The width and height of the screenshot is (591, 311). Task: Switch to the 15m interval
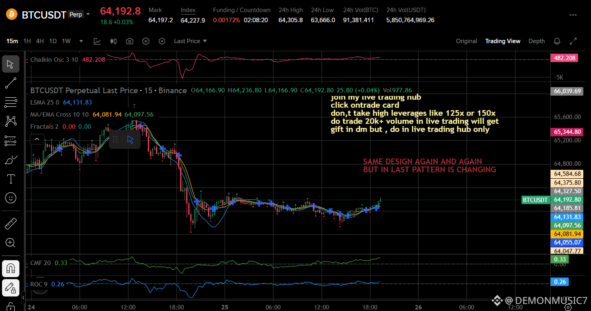pos(12,41)
